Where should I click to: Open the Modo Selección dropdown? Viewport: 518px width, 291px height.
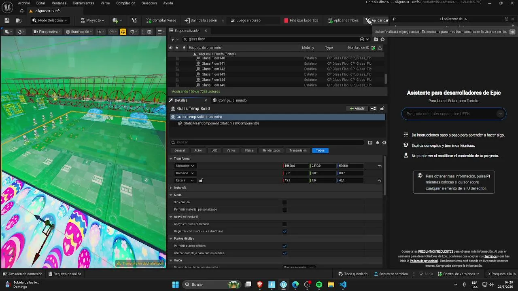pos(50,20)
